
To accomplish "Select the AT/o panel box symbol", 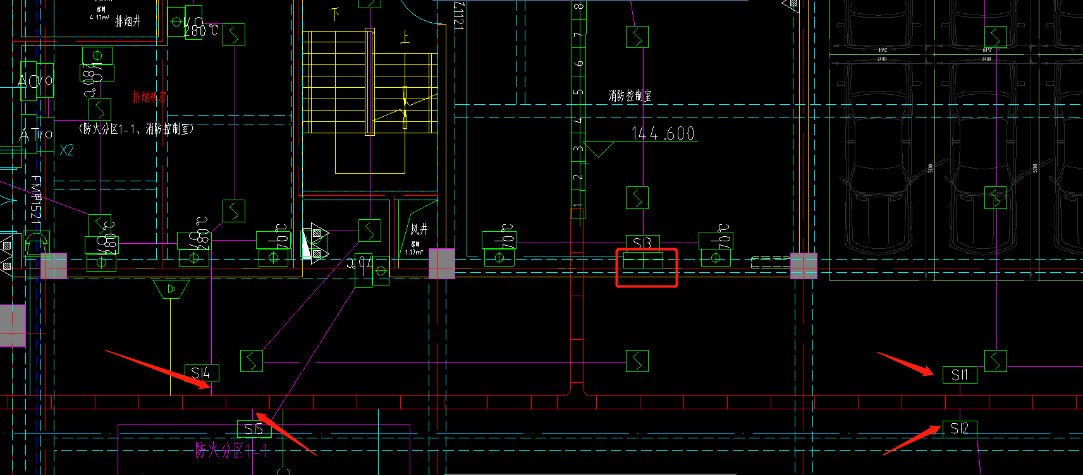I will click(37, 134).
